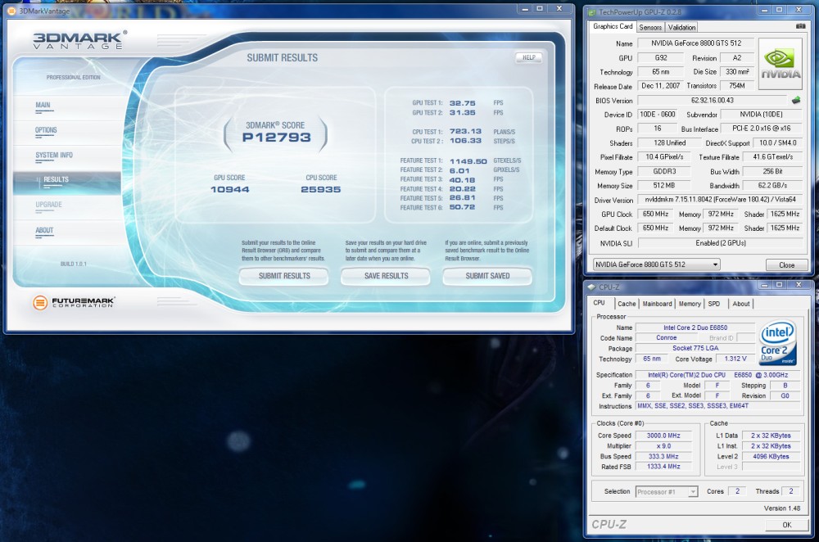The image size is (819, 542).
Task: Click the Release Date field Dec 11, 2007
Action: click(x=660, y=86)
